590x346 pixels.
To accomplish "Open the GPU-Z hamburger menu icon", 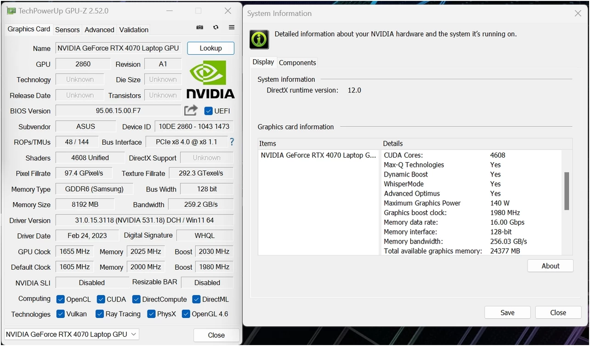I will (232, 28).
